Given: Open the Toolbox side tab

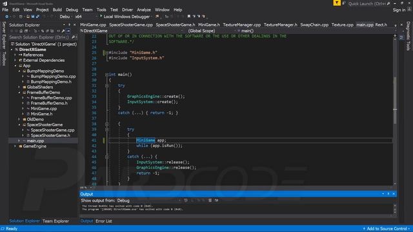Looking at the screenshot, I should (4, 59).
